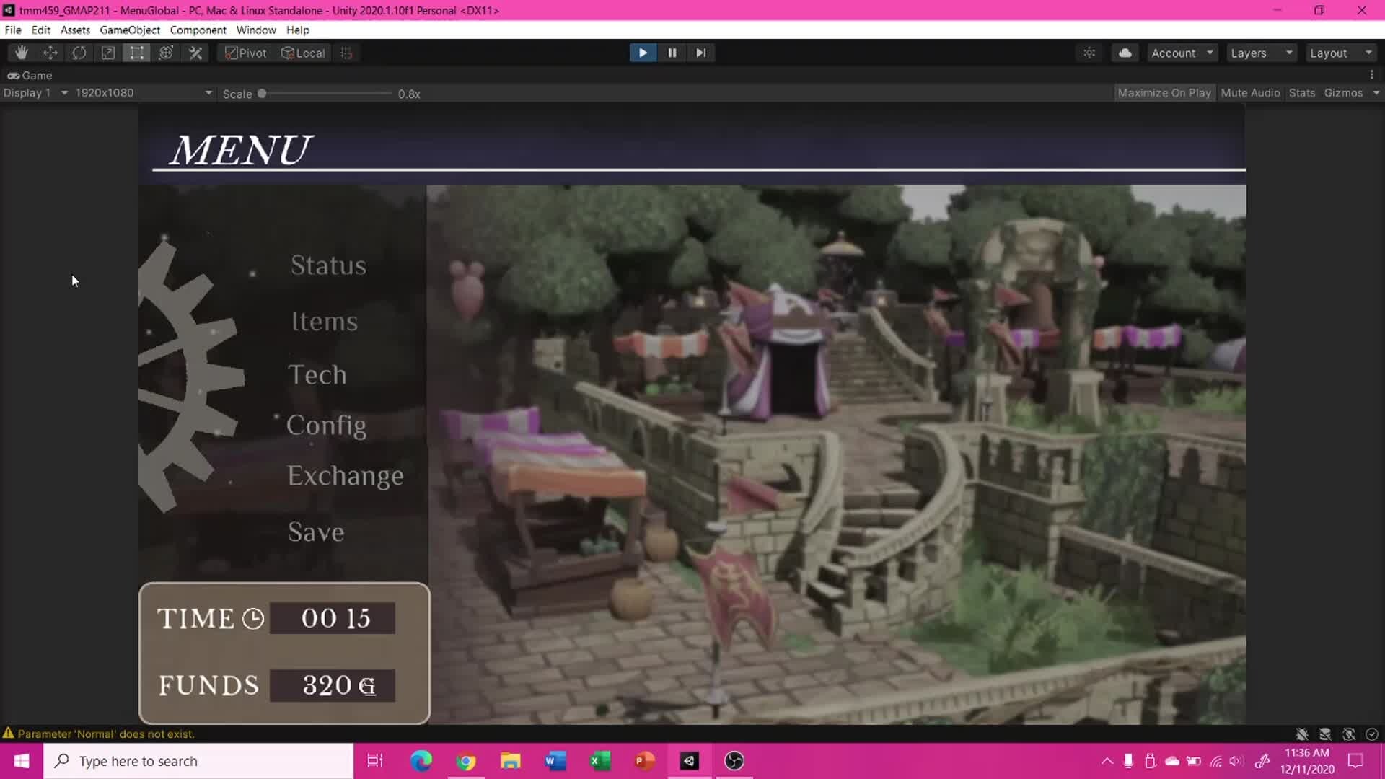The image size is (1385, 779).
Task: Open the GameObject menu
Action: pyautogui.click(x=130, y=30)
